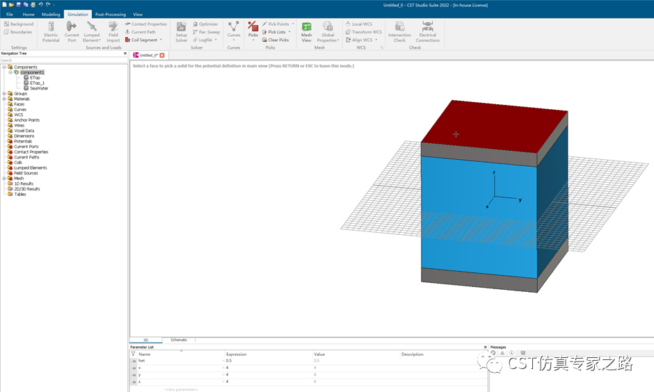Switch to the Modeling ribbon tab
654x392 pixels.
pyautogui.click(x=51, y=14)
